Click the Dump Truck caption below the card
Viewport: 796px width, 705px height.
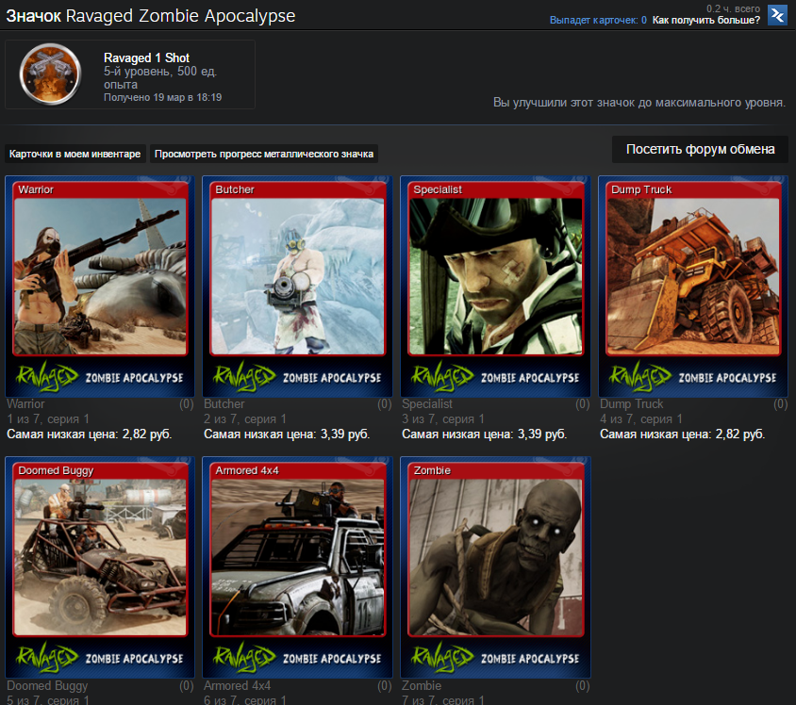click(x=632, y=403)
